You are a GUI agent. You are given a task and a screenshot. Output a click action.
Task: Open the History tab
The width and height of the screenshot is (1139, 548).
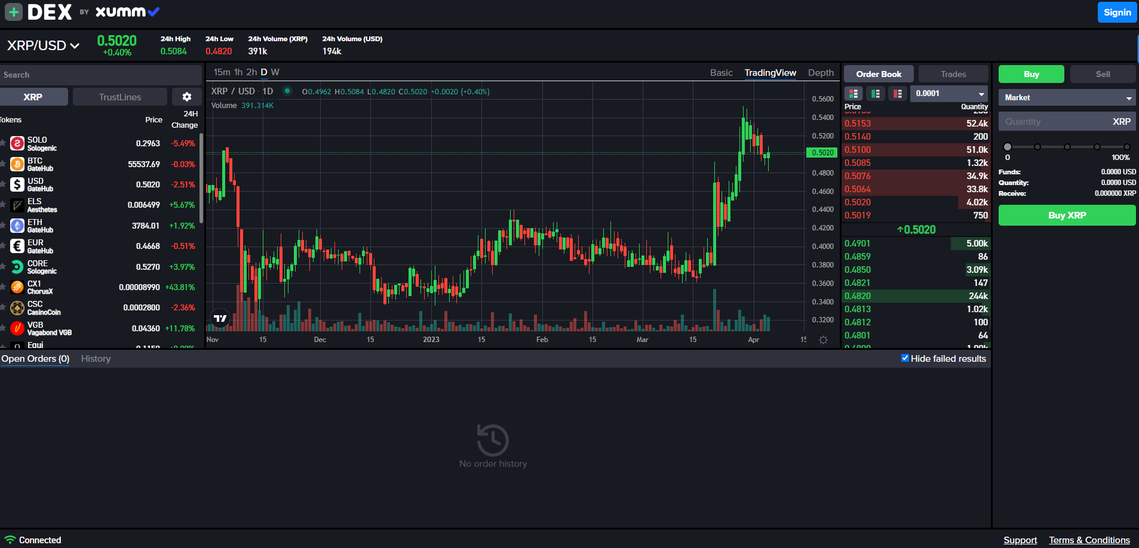(x=96, y=359)
